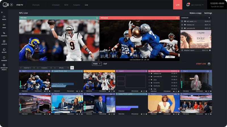Open the calendar icon beside Start Live
The width and height of the screenshot is (227, 127).
209,64
